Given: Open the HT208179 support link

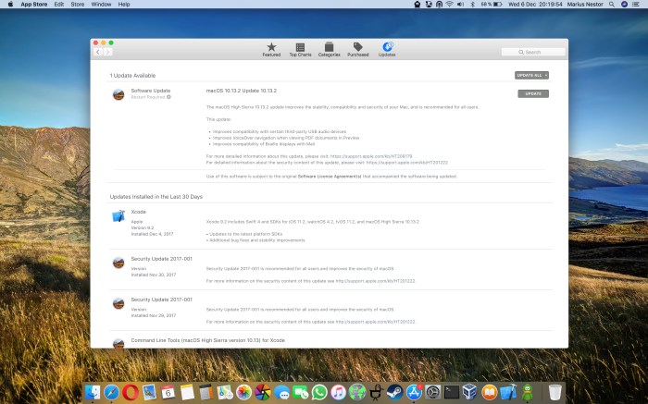Looking at the screenshot, I should [x=371, y=156].
